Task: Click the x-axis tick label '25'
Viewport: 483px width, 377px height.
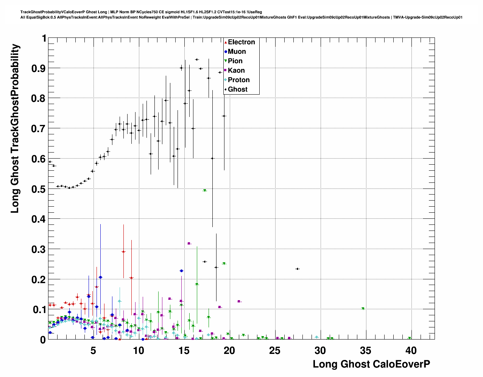Action: [x=275, y=351]
